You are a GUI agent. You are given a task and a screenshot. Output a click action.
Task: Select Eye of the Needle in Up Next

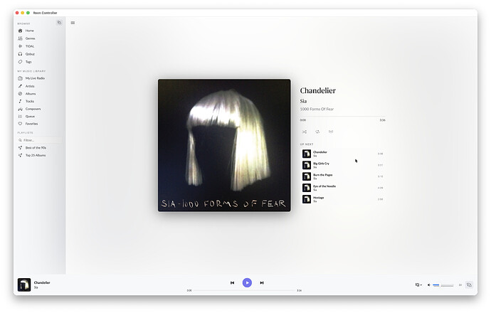tap(342, 188)
